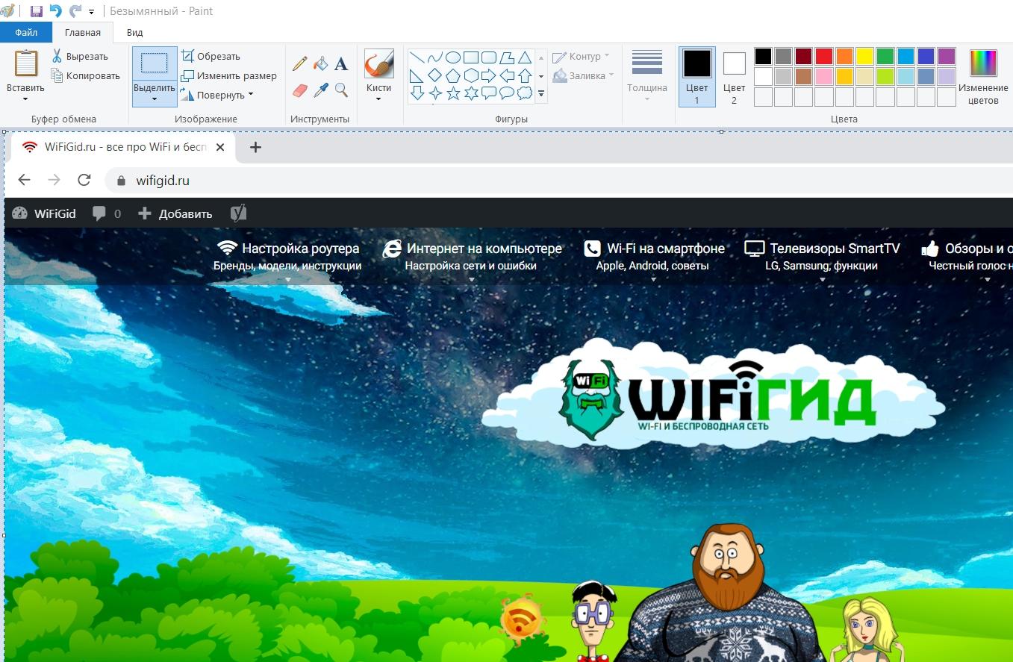The height and width of the screenshot is (662, 1013).
Task: Open the Outline (Контур) dropdown
Action: (582, 57)
